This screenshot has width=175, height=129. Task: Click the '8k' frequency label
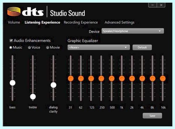(x=152, y=107)
